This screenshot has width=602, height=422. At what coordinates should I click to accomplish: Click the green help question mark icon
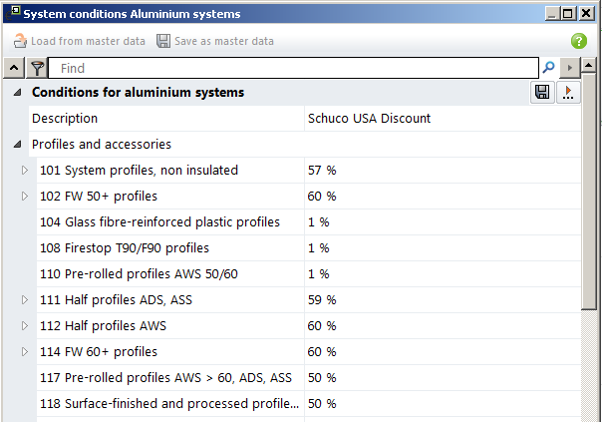coord(578,41)
